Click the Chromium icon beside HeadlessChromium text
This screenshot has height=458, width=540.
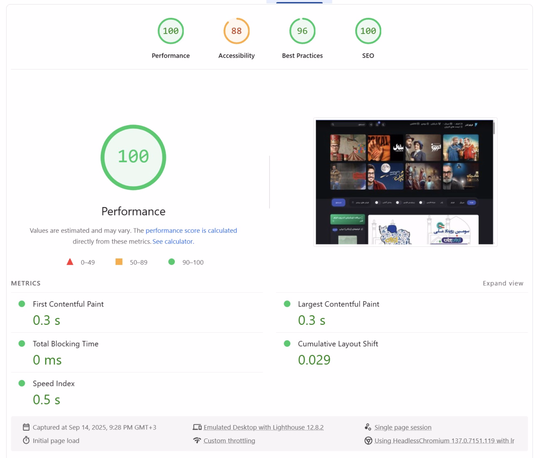tap(368, 441)
